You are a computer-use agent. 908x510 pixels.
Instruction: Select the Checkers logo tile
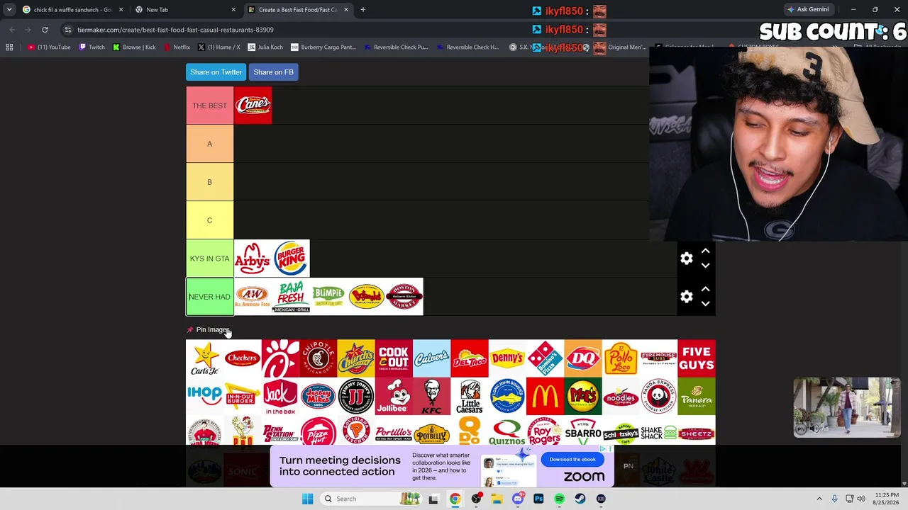tap(243, 358)
